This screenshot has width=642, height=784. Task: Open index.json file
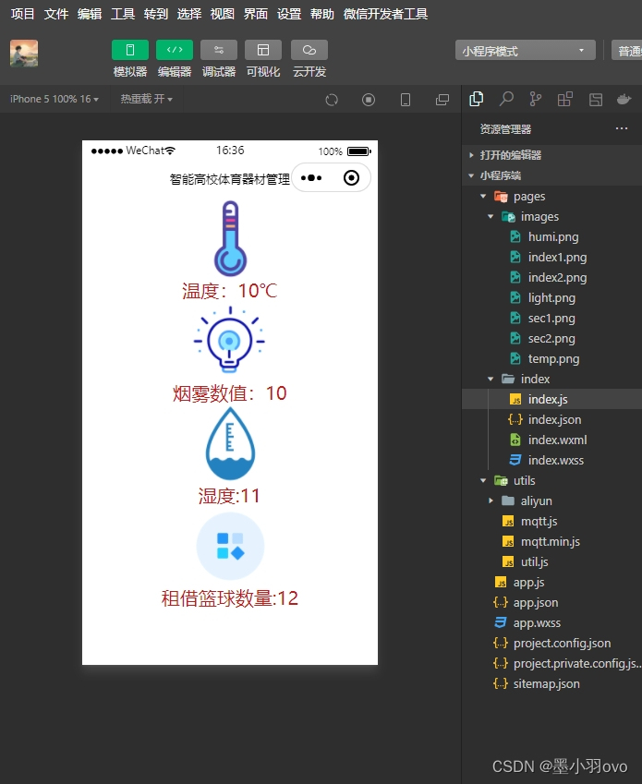[x=552, y=419]
